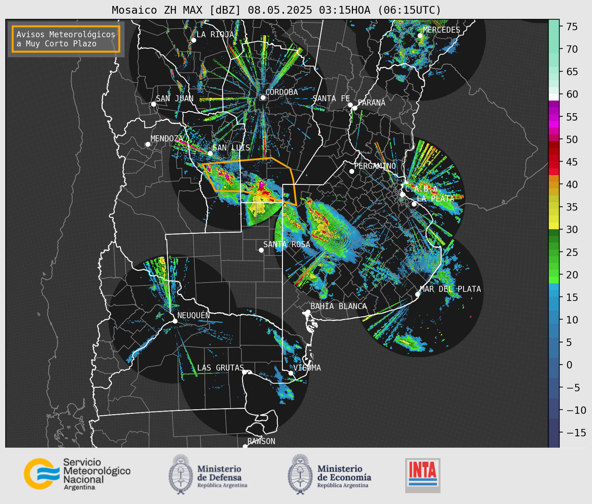Click the CORDOBA label text
Image resolution: width=592 pixels, height=504 pixels.
[x=282, y=92]
